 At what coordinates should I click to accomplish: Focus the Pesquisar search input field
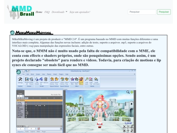click(x=142, y=12)
